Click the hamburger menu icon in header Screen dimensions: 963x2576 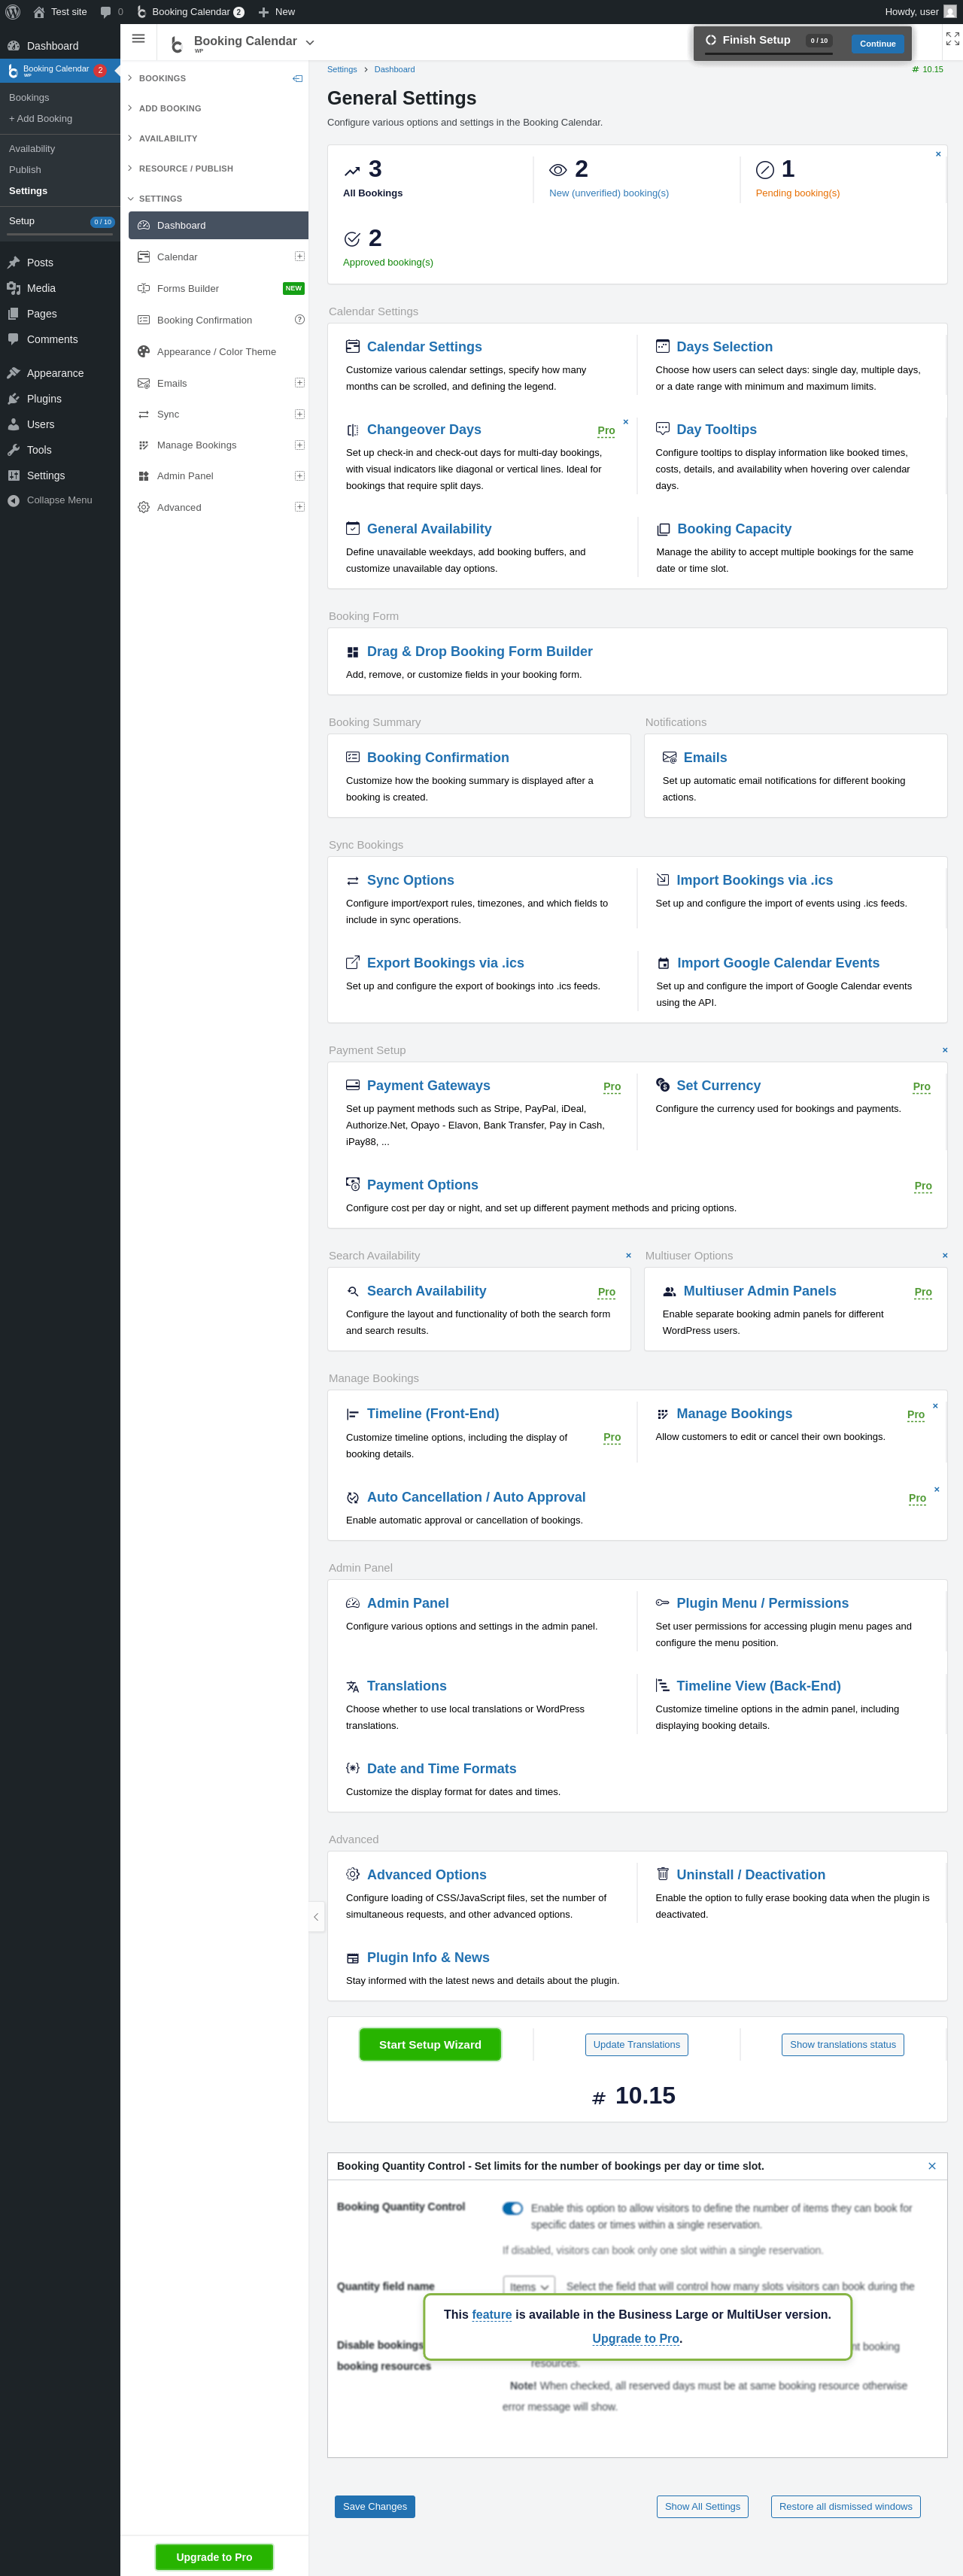[139, 39]
